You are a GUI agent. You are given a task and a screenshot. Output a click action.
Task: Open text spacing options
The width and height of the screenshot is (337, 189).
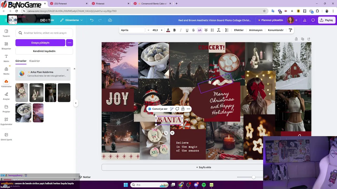(x=219, y=30)
